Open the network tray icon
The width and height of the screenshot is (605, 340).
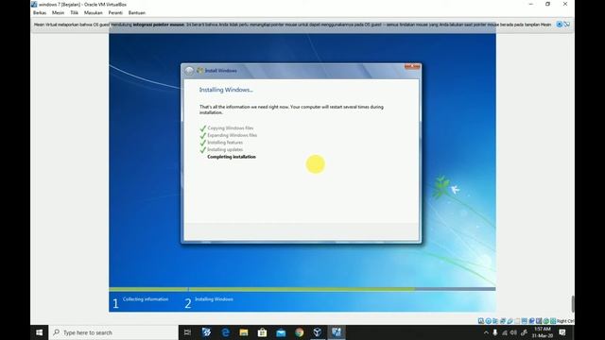point(504,332)
